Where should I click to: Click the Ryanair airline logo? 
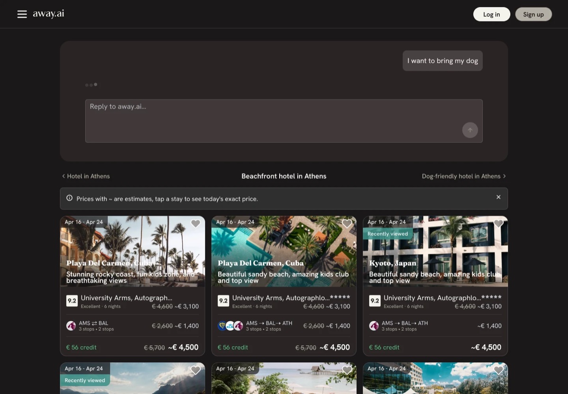[222, 326]
